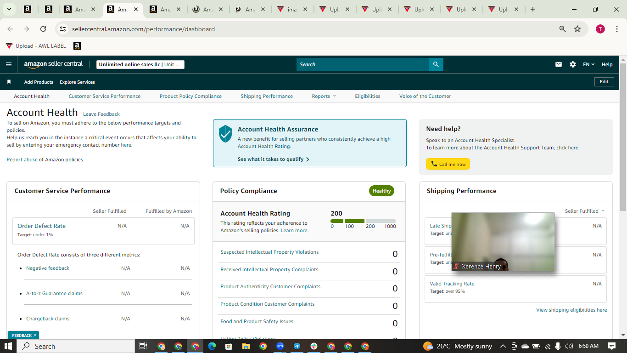Open Product Condition Customer Complaints
This screenshot has height=353, width=627.
(268, 304)
